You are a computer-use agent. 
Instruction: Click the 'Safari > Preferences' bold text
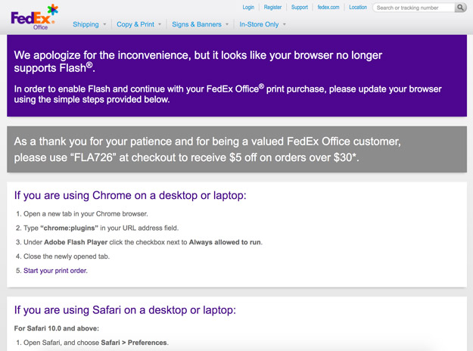pos(139,343)
